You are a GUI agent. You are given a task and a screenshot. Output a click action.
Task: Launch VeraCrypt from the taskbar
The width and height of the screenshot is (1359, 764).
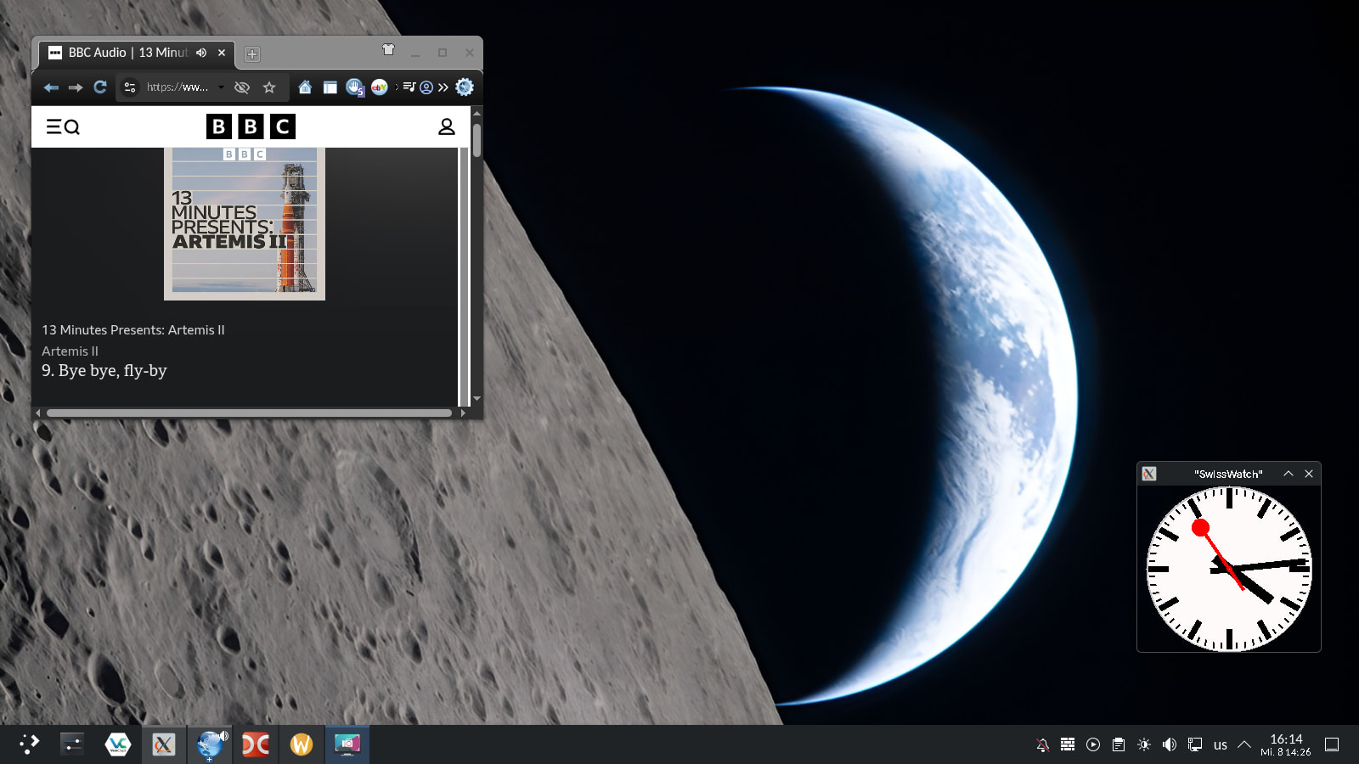pyautogui.click(x=117, y=744)
